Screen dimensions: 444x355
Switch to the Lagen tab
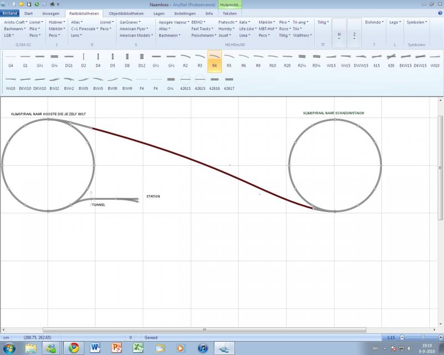[158, 13]
